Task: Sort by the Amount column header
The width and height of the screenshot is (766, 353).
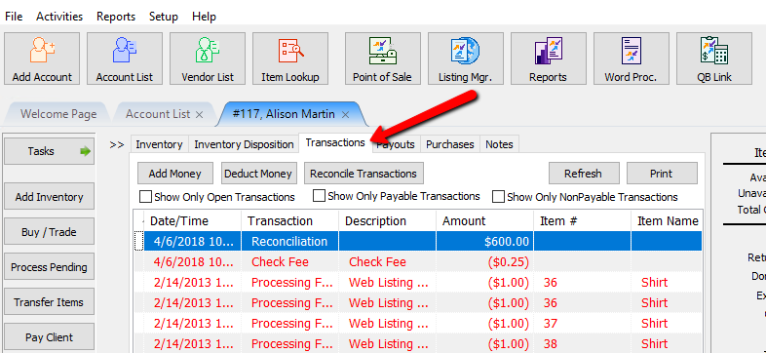Action: [x=484, y=221]
